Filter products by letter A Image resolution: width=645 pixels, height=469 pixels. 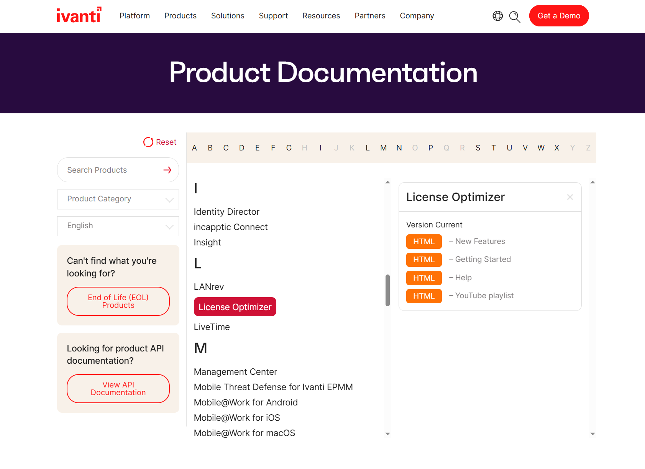194,148
